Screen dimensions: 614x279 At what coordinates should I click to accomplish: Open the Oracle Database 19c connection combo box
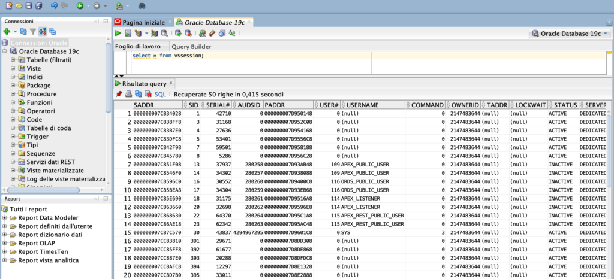pyautogui.click(x=570, y=34)
